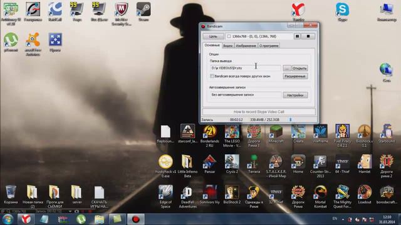
Task: Switch to the Основные tab
Action: [212, 45]
